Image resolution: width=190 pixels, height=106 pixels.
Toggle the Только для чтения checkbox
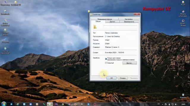point(106,59)
